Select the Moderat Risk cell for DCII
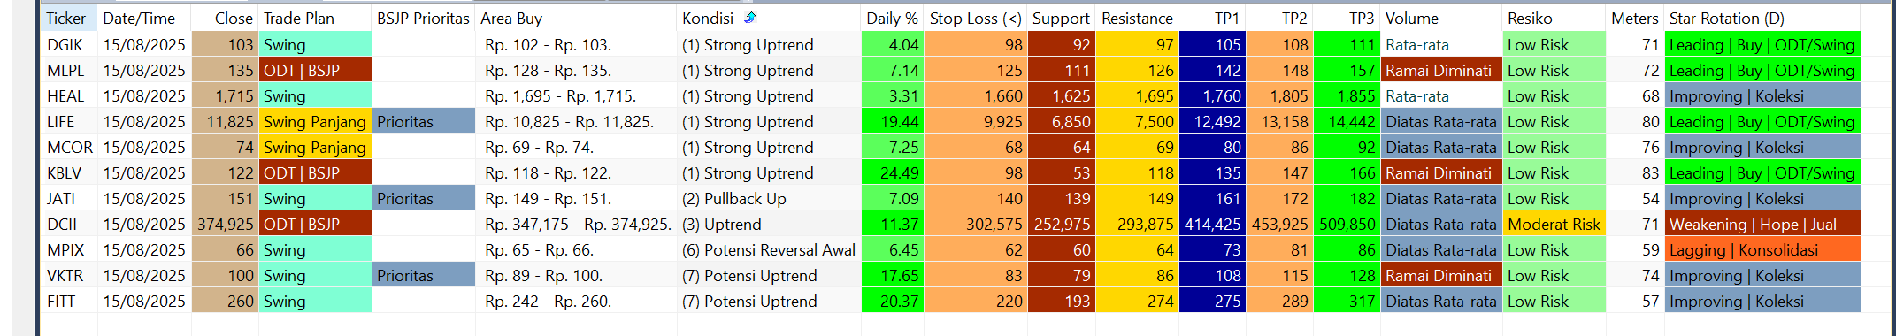This screenshot has width=1896, height=336. pyautogui.click(x=1554, y=225)
